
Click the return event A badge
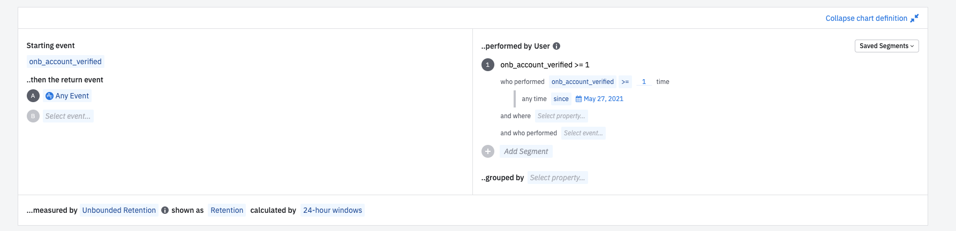pyautogui.click(x=33, y=96)
